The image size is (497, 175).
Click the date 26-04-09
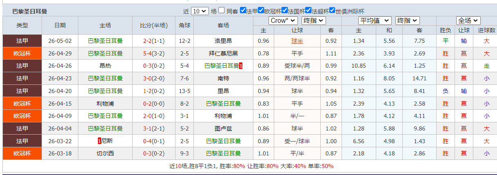60,116
